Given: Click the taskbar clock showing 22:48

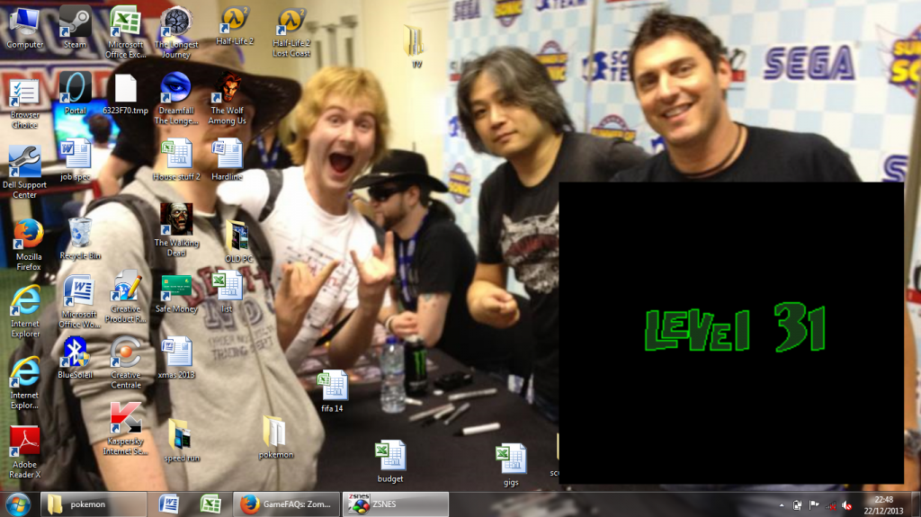Looking at the screenshot, I should 883,504.
